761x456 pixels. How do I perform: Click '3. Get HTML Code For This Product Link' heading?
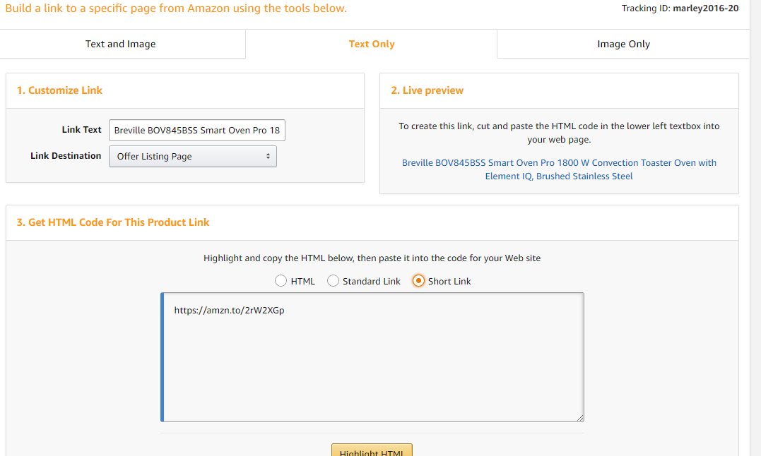point(113,222)
